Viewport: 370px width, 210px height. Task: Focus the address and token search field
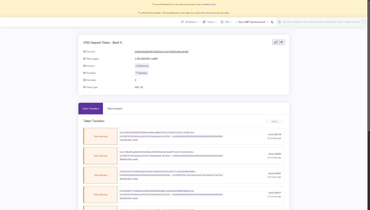(321, 22)
